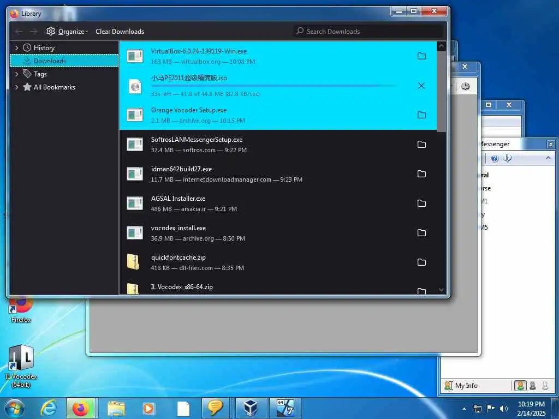559x419 pixels.
Task: Click the Messenger info bubble icon
Action: click(507, 158)
